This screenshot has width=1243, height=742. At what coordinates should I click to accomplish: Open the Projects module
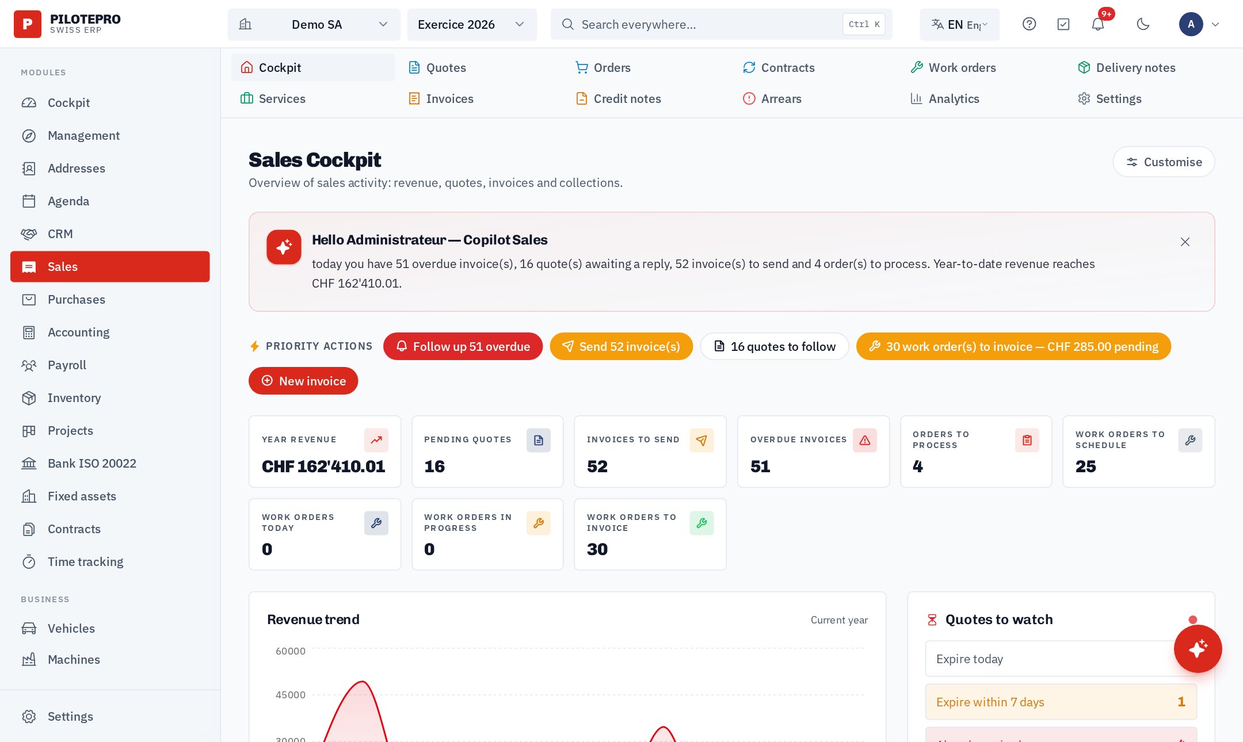pyautogui.click(x=110, y=431)
